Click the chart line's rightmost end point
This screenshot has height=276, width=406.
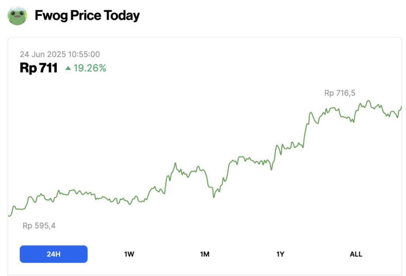[x=401, y=106]
